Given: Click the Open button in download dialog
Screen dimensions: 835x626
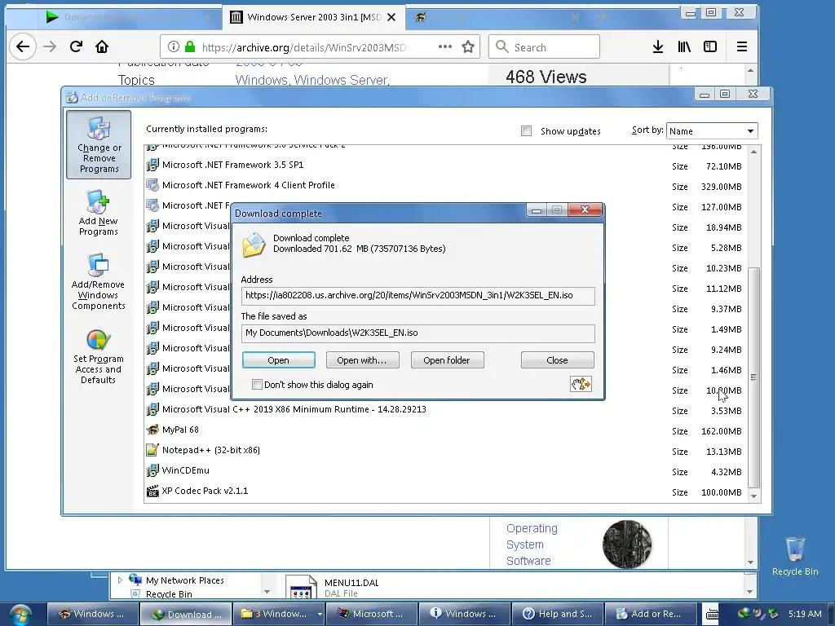Looking at the screenshot, I should pyautogui.click(x=279, y=359).
